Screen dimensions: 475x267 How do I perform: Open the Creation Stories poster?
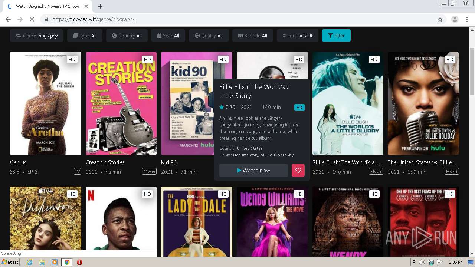pos(121,103)
